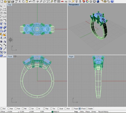This screenshot has width=126, height=113.
Task: Open the 4 Viewports layout icon
Action: click(x=59, y=1)
